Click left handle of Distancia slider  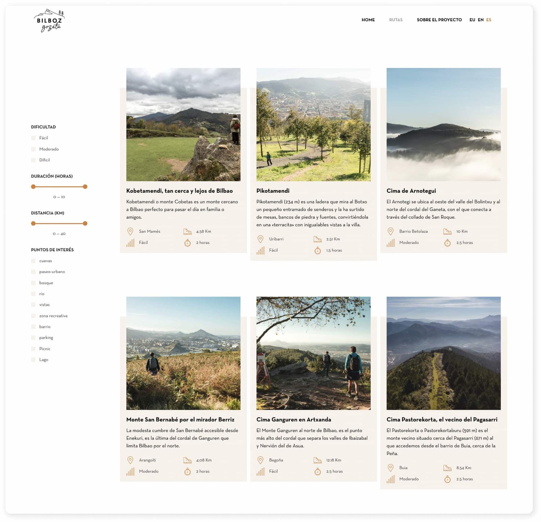(33, 224)
